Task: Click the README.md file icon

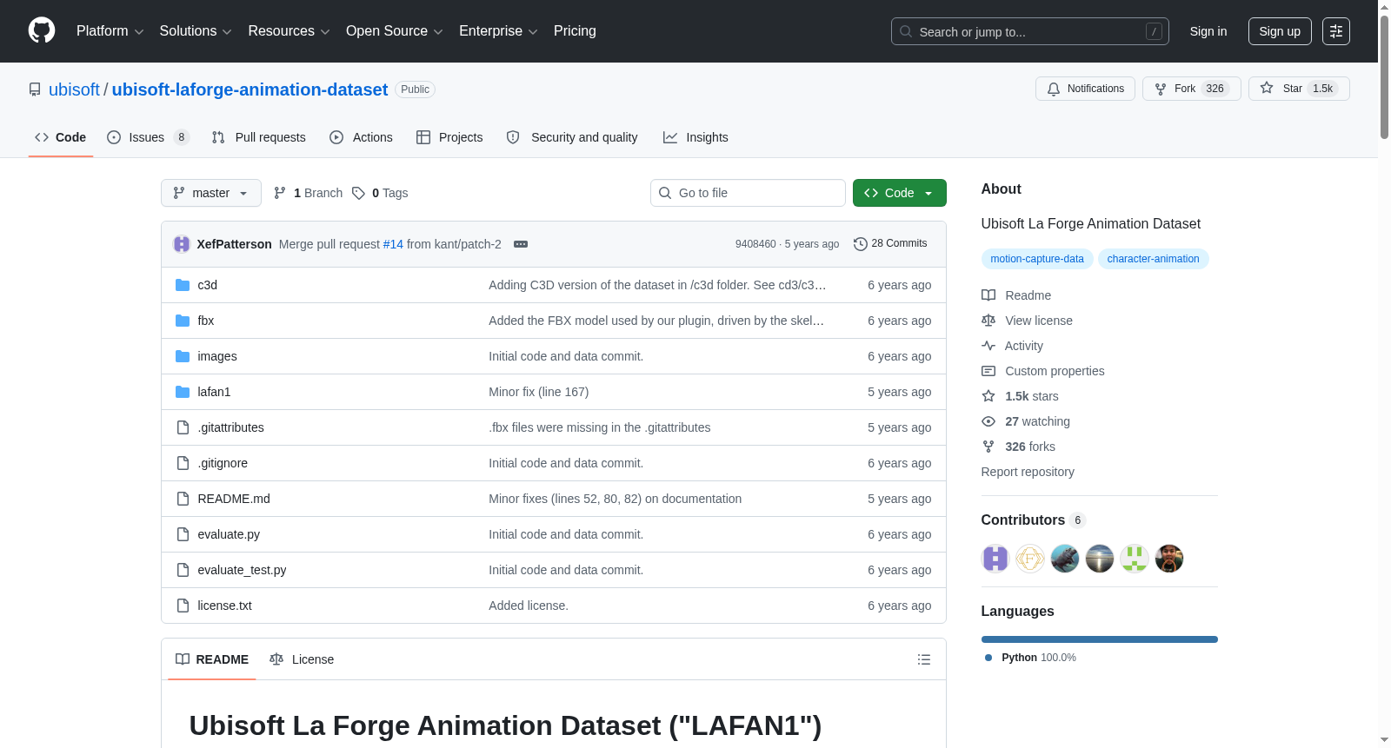Action: point(183,499)
